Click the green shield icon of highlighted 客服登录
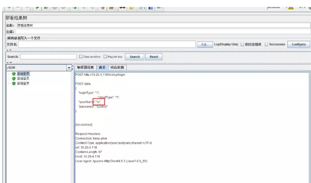311x183 pixels. click(14, 74)
